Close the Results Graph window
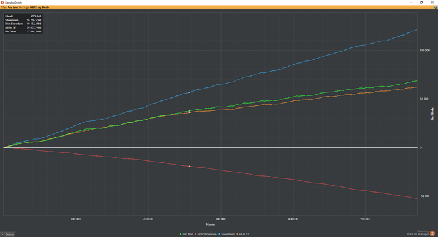This screenshot has width=438, height=237. tap(432, 2)
